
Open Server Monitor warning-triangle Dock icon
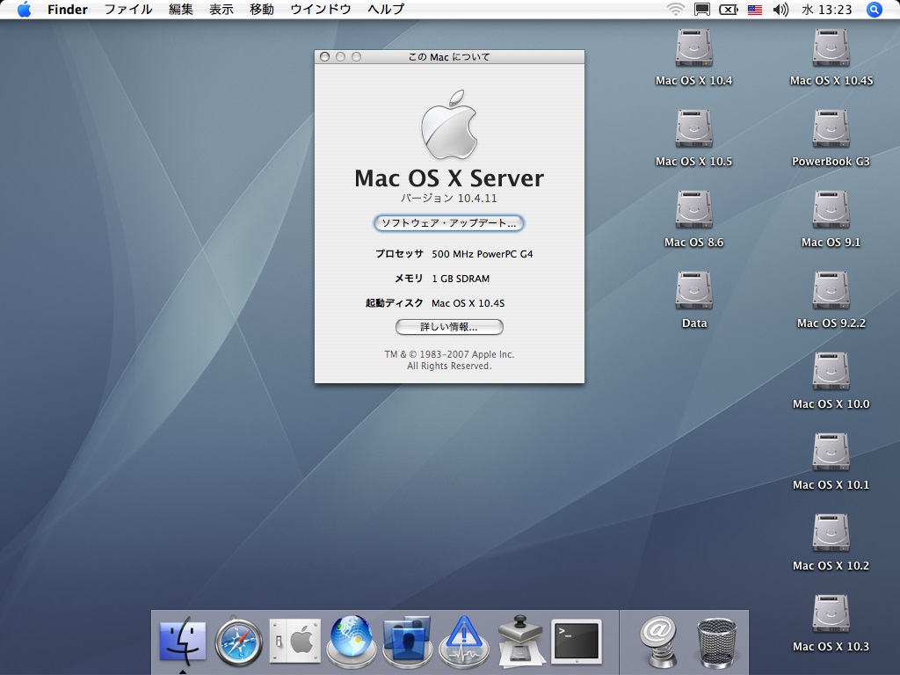(x=464, y=641)
